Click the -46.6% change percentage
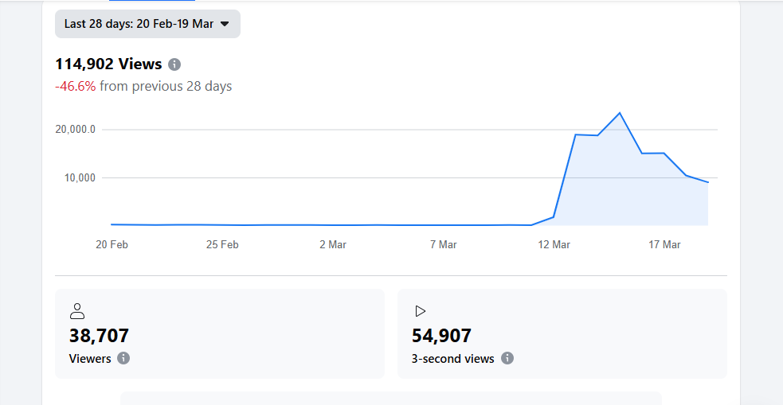 click(x=75, y=86)
